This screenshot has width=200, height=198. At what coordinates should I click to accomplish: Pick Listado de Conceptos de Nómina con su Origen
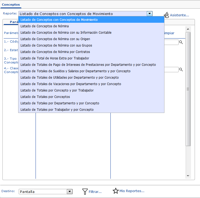click(55, 39)
